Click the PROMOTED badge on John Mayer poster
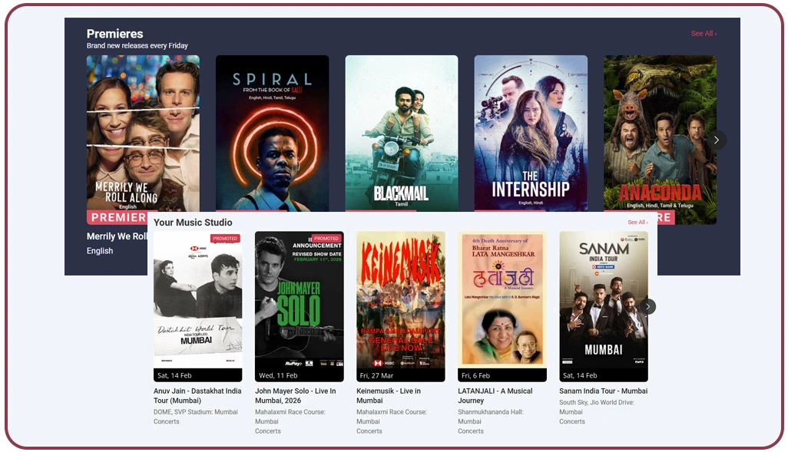Screen dimensions: 788x452 (x=326, y=239)
